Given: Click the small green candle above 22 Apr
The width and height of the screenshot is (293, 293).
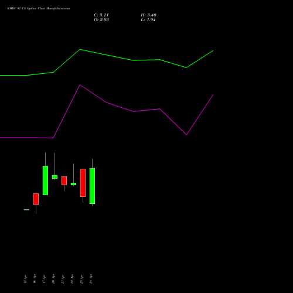Looking at the screenshot, I should [73, 184].
